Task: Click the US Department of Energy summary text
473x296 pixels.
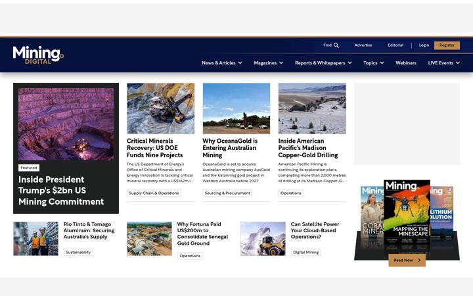Action: pos(160,172)
